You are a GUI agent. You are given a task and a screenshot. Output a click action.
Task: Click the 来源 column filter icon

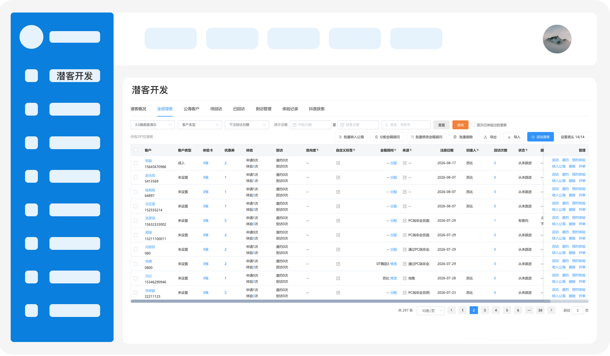point(411,150)
